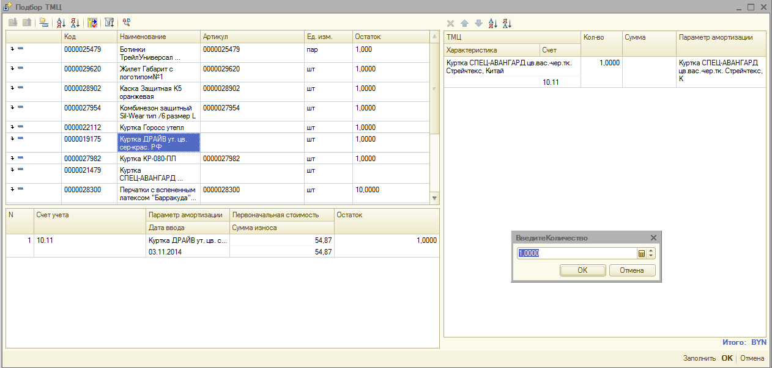Close the ВведитеКоличество dialog

pos(653,238)
